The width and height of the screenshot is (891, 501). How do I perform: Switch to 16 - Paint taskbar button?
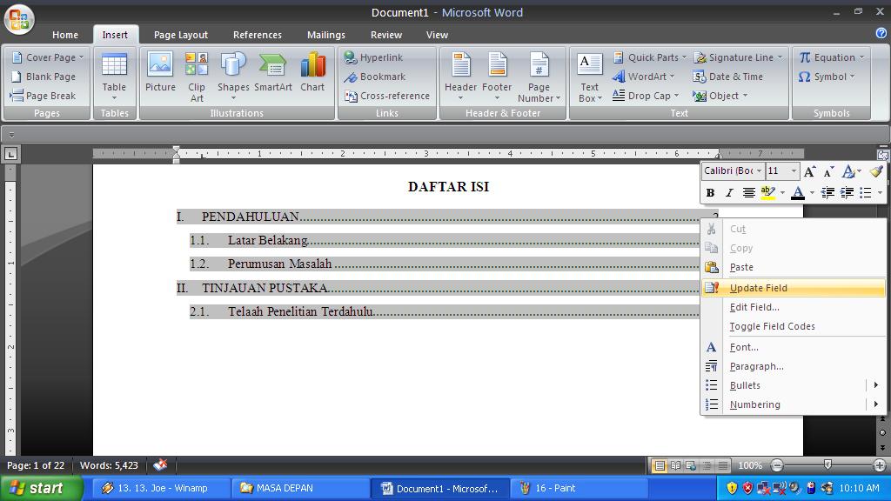(579, 488)
